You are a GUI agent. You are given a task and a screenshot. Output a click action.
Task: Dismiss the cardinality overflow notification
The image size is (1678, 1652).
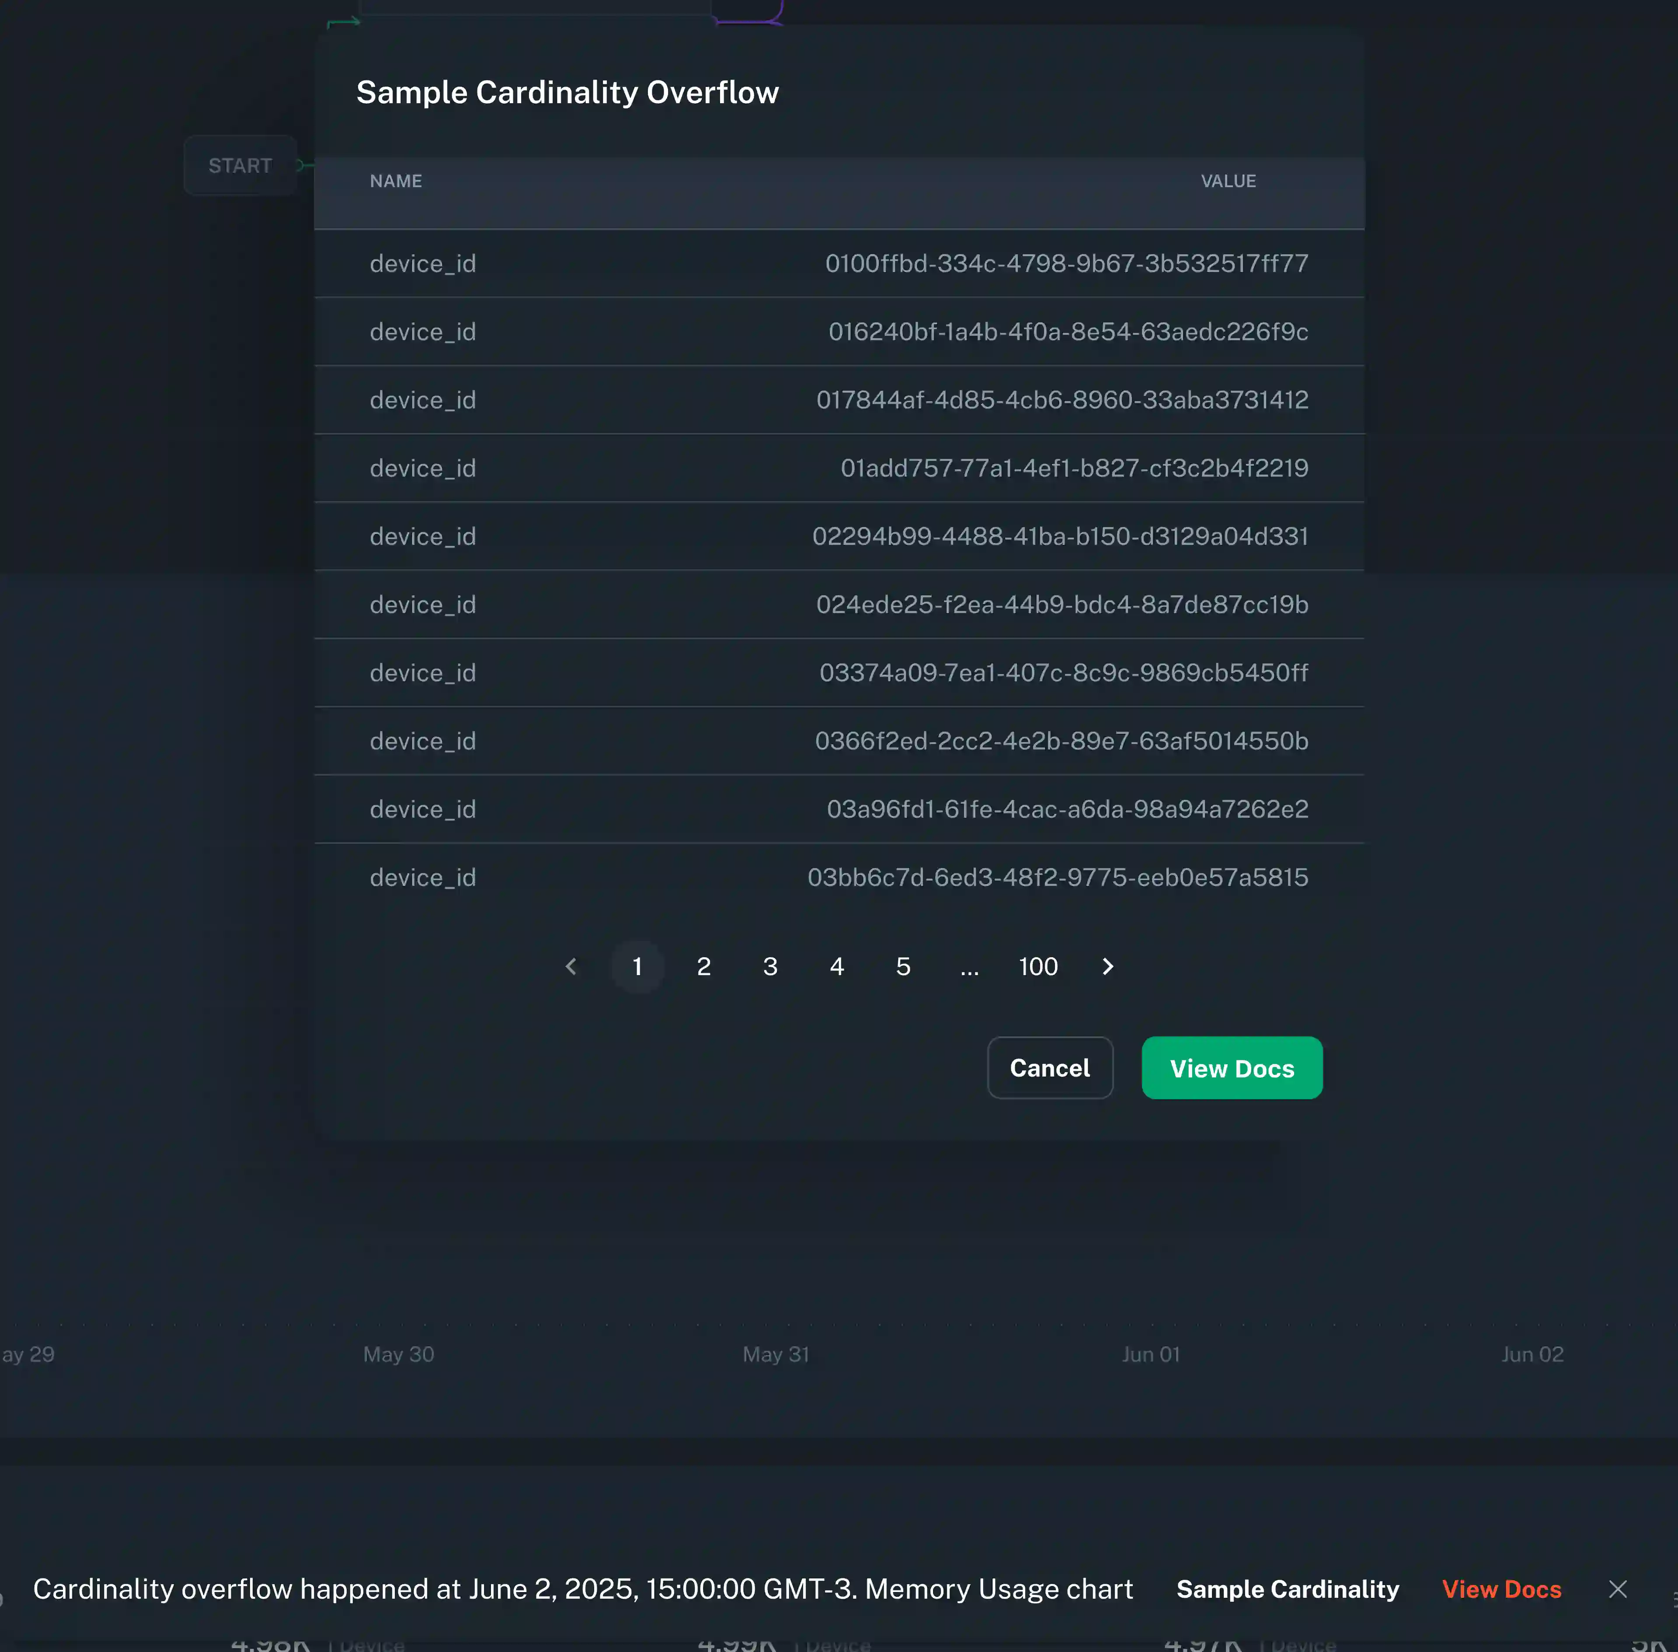click(x=1617, y=1589)
